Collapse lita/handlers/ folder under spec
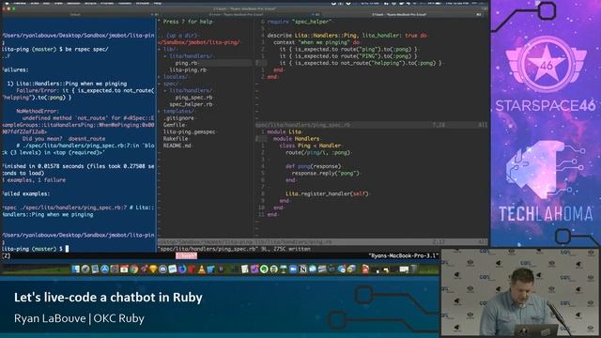This screenshot has height=338, width=601. (x=189, y=90)
